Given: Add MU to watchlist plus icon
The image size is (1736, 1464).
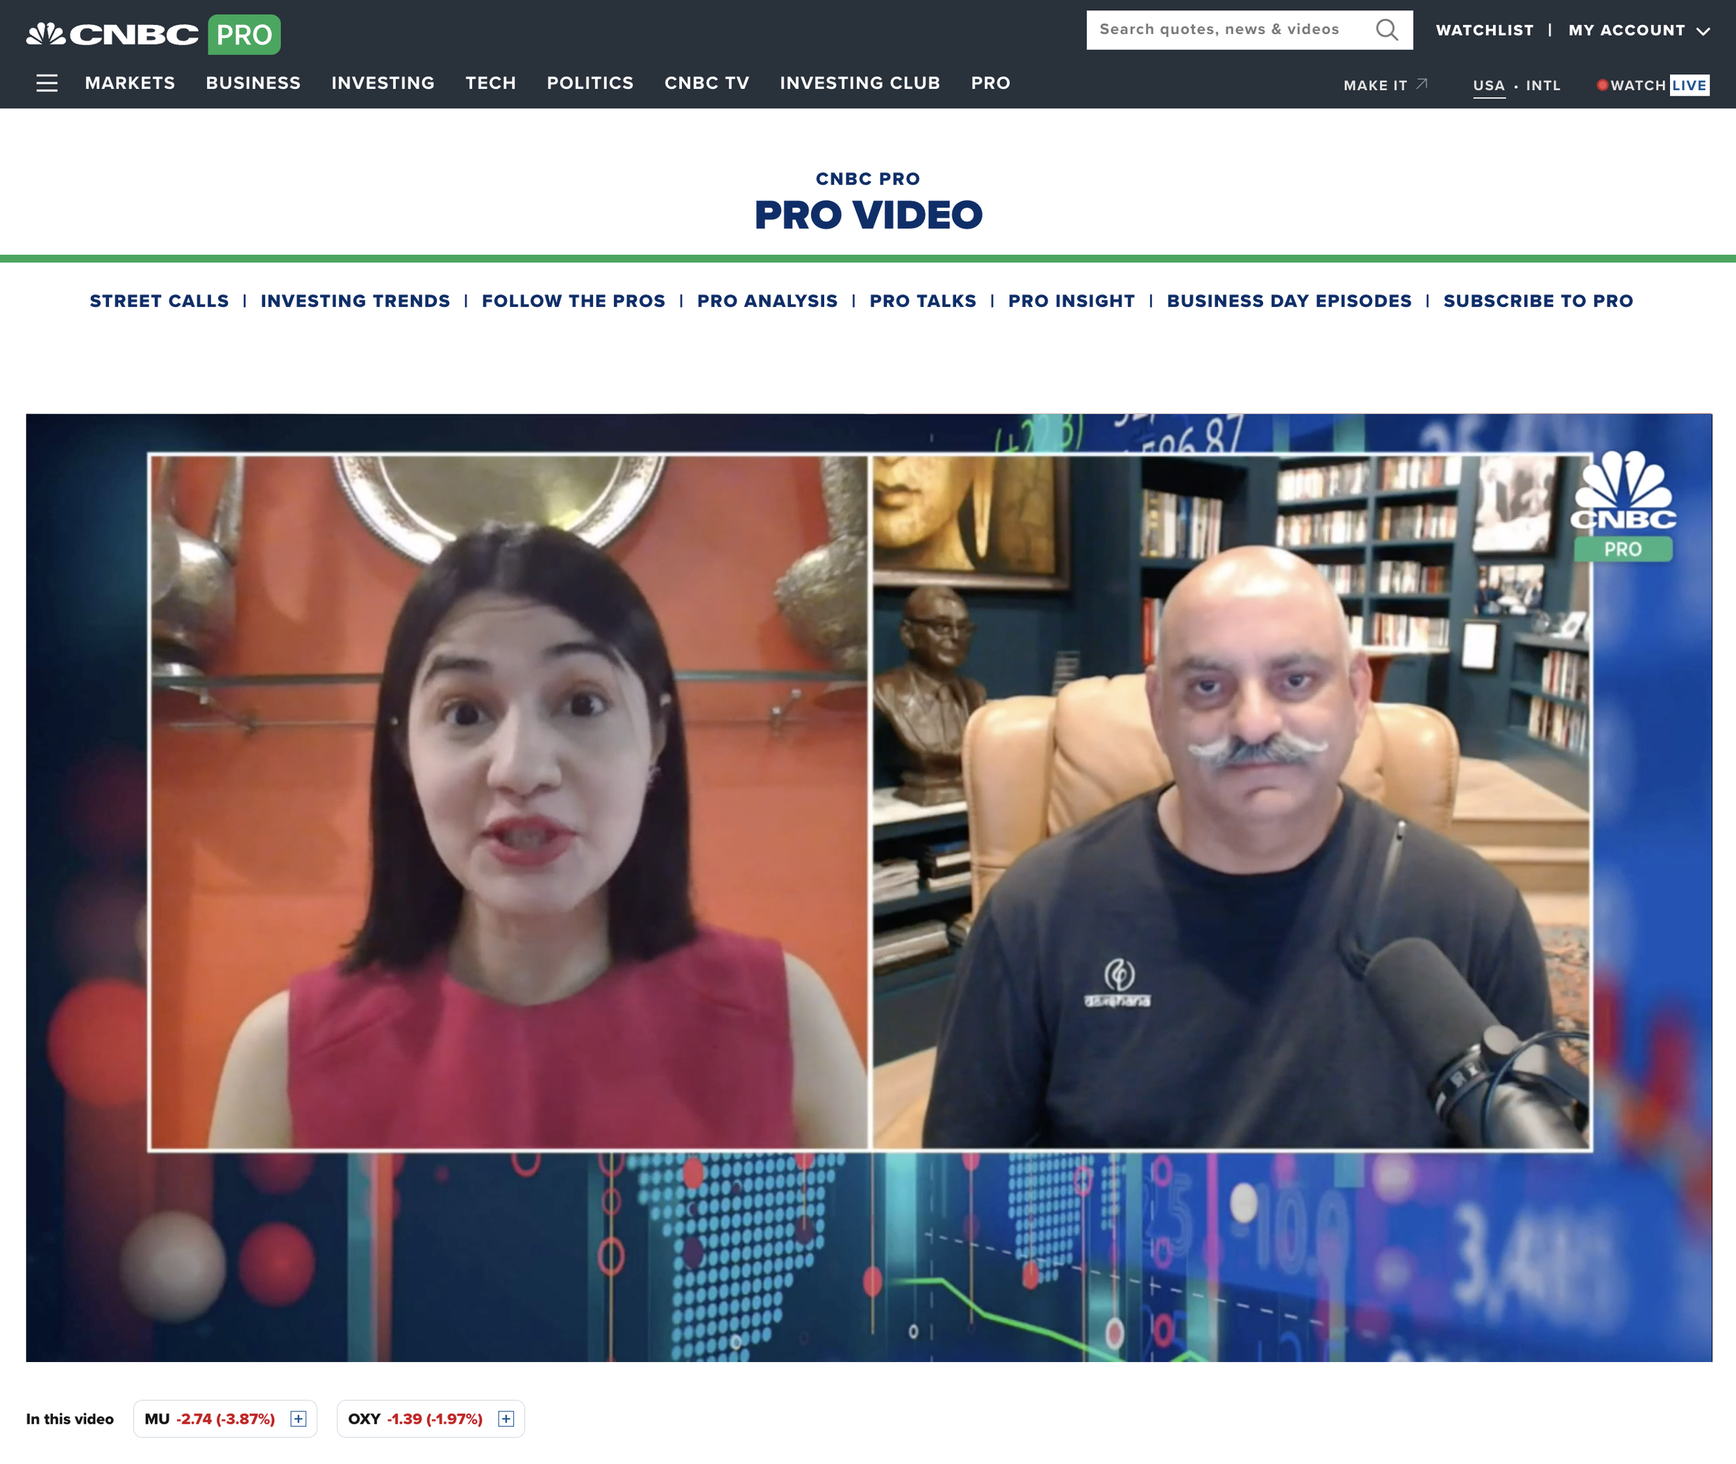Looking at the screenshot, I should [x=298, y=1418].
